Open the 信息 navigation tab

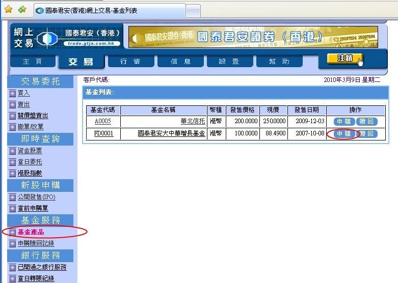click(x=180, y=62)
